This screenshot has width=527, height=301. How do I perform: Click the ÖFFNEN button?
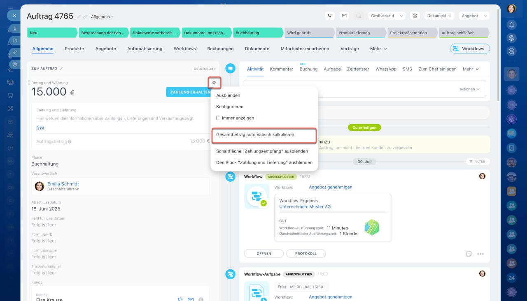click(263, 254)
